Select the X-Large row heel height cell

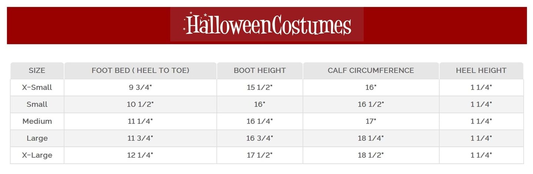pos(481,155)
